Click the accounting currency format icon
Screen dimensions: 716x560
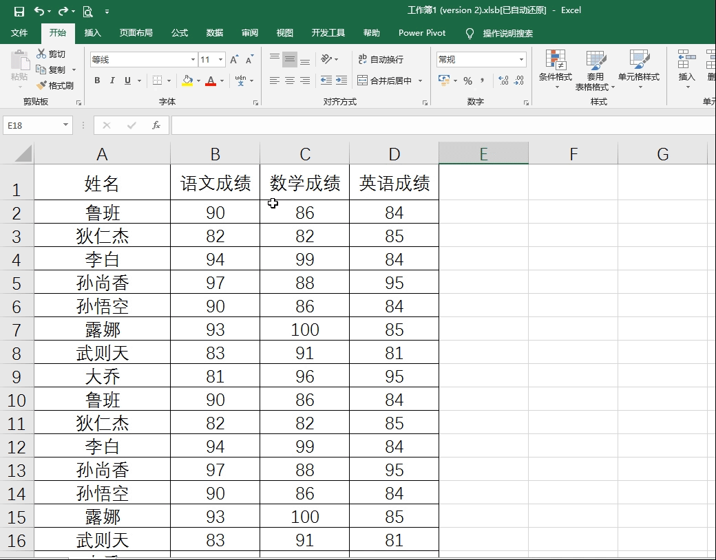coord(444,80)
